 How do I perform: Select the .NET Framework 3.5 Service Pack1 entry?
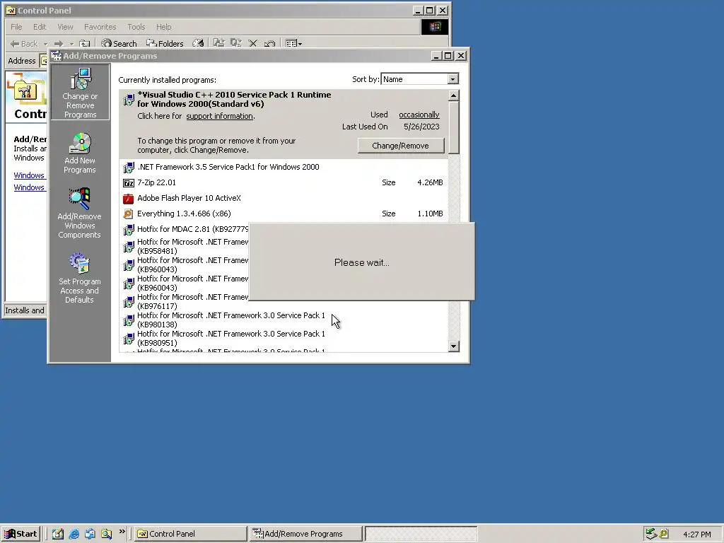284,167
